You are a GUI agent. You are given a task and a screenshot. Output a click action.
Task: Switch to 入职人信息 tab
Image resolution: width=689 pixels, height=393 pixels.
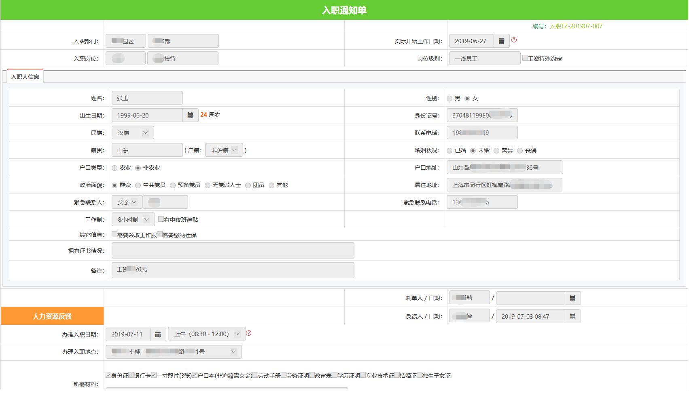pos(25,77)
